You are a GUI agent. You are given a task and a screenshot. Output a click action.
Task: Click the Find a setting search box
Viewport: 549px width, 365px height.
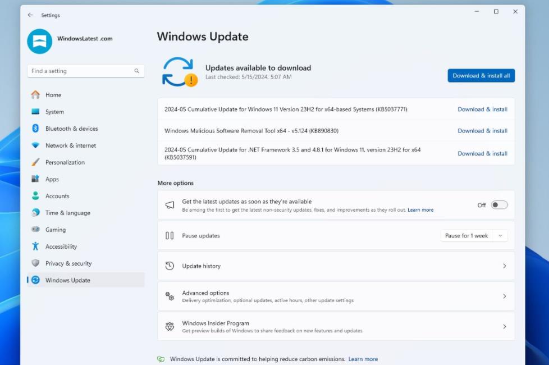[x=81, y=71]
